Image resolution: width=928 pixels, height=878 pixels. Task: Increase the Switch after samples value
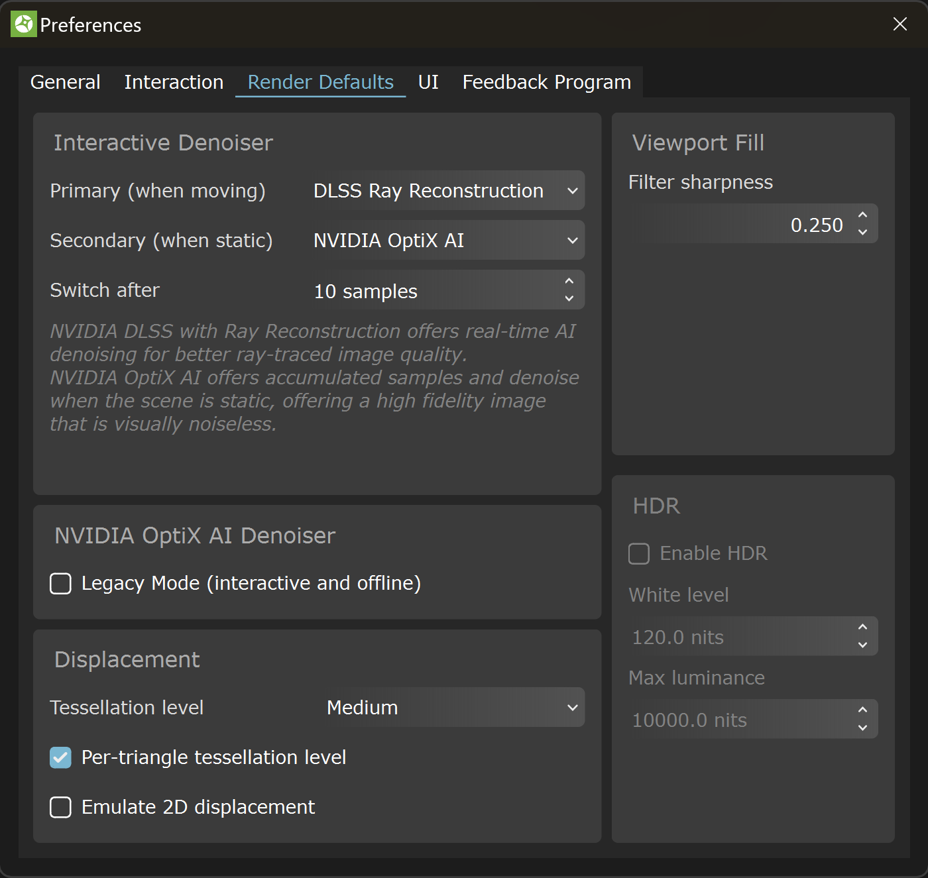pyautogui.click(x=569, y=282)
